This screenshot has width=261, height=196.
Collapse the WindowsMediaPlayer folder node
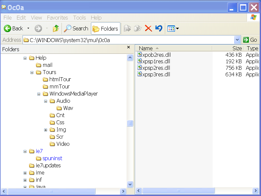pos(39,94)
